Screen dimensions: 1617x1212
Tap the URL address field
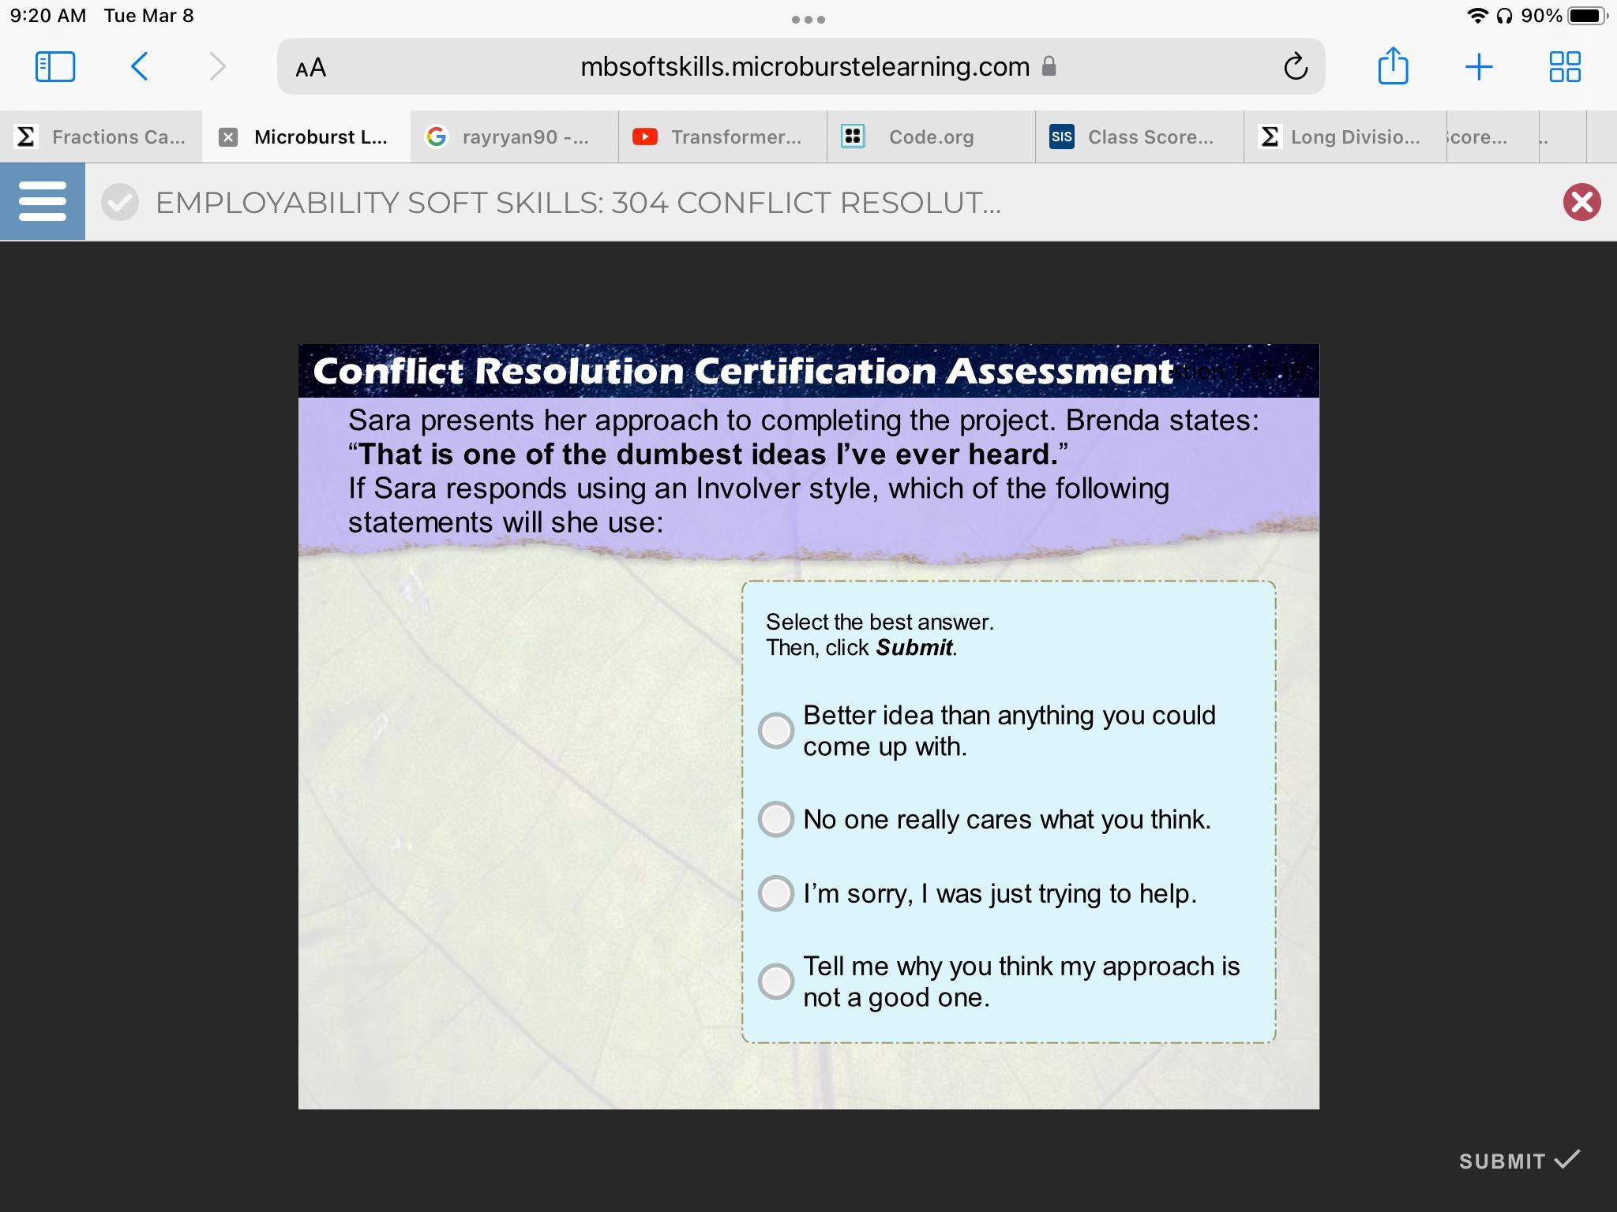[x=804, y=67]
